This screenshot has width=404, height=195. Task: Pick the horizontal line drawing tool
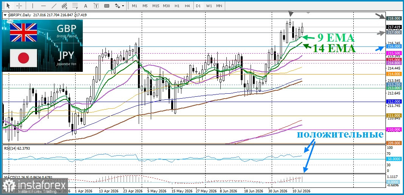coord(43,6)
